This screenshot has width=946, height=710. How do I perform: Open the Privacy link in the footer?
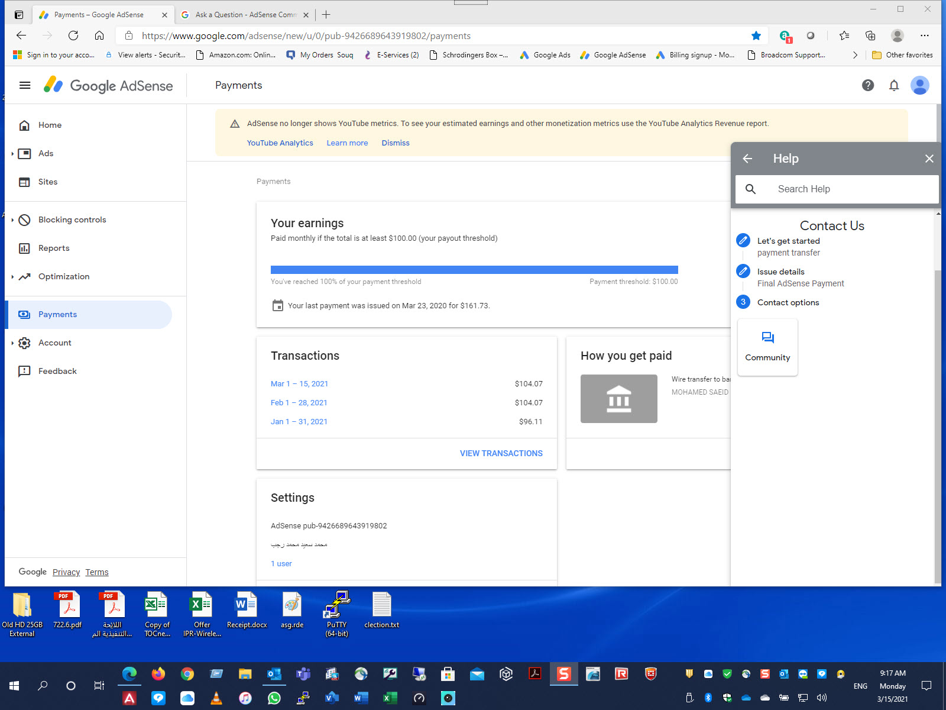(x=66, y=572)
